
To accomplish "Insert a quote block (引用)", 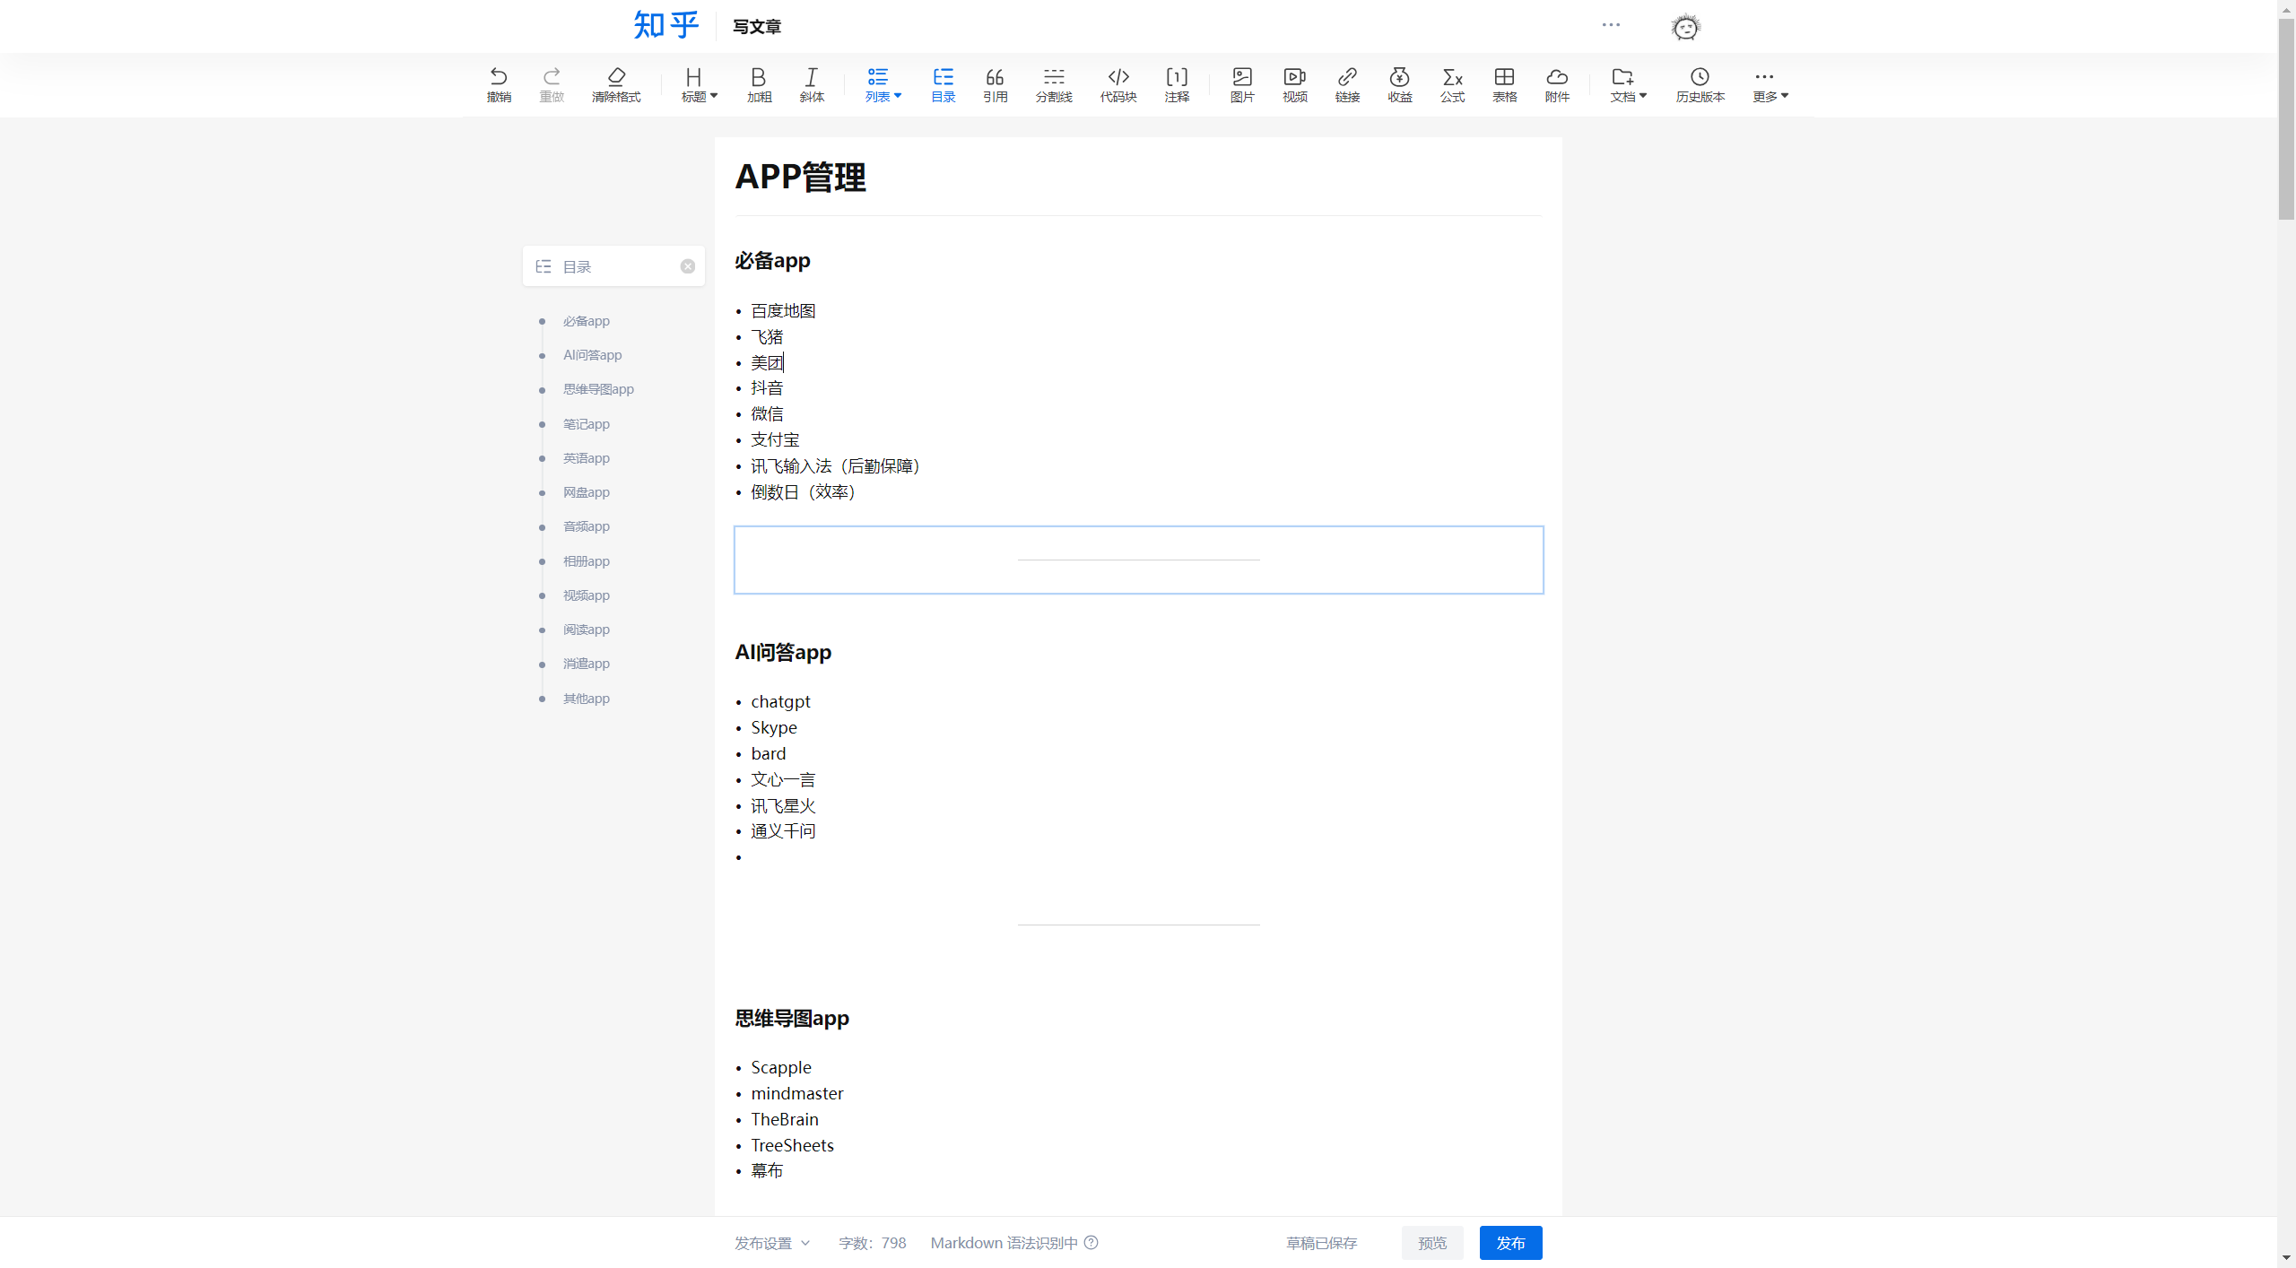I will 995,85.
